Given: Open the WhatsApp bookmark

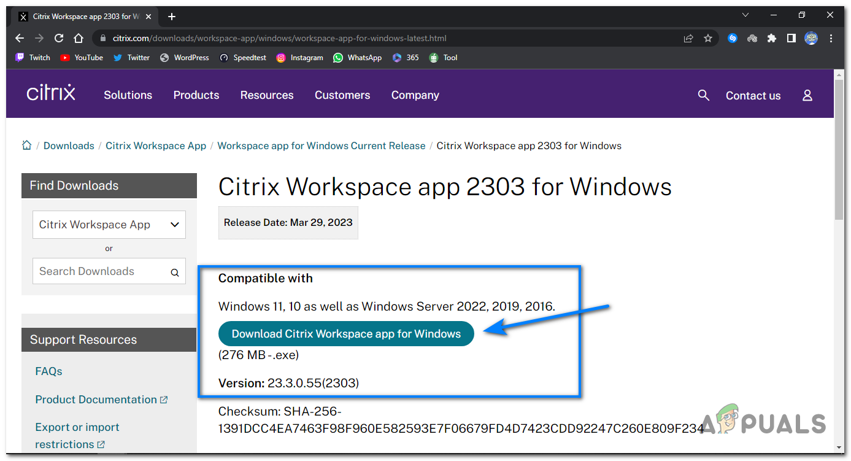Looking at the screenshot, I should (357, 58).
